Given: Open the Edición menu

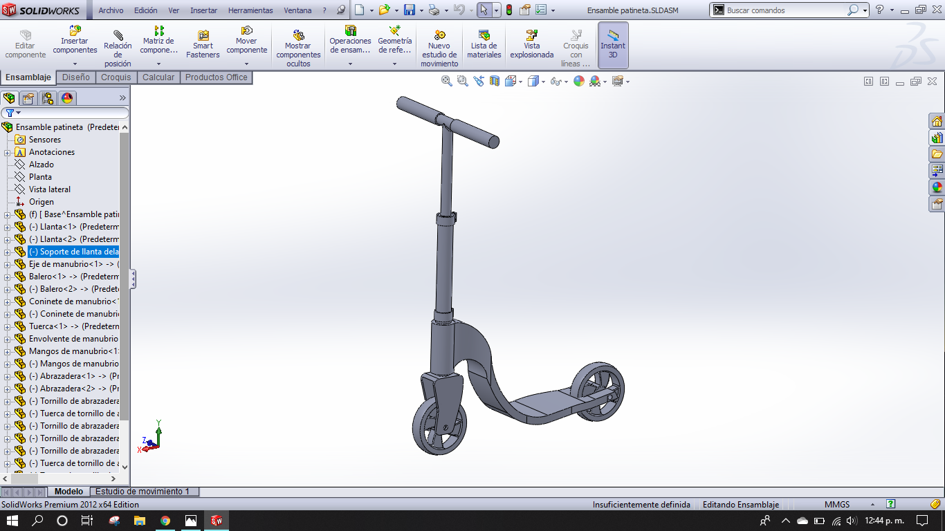Looking at the screenshot, I should point(145,10).
